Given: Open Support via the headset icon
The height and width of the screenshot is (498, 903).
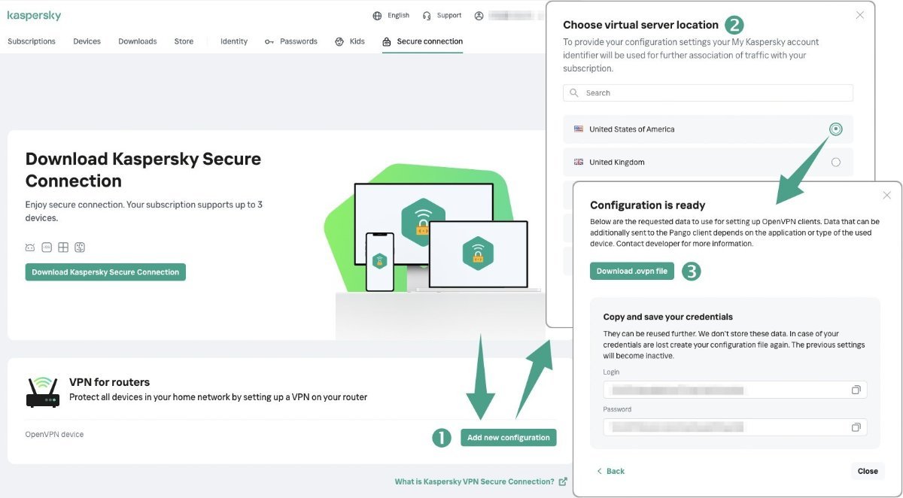Looking at the screenshot, I should click(x=427, y=16).
